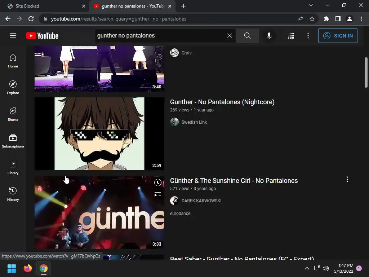The height and width of the screenshot is (277, 369).
Task: Open Subscriptions in the sidebar
Action: (x=13, y=141)
